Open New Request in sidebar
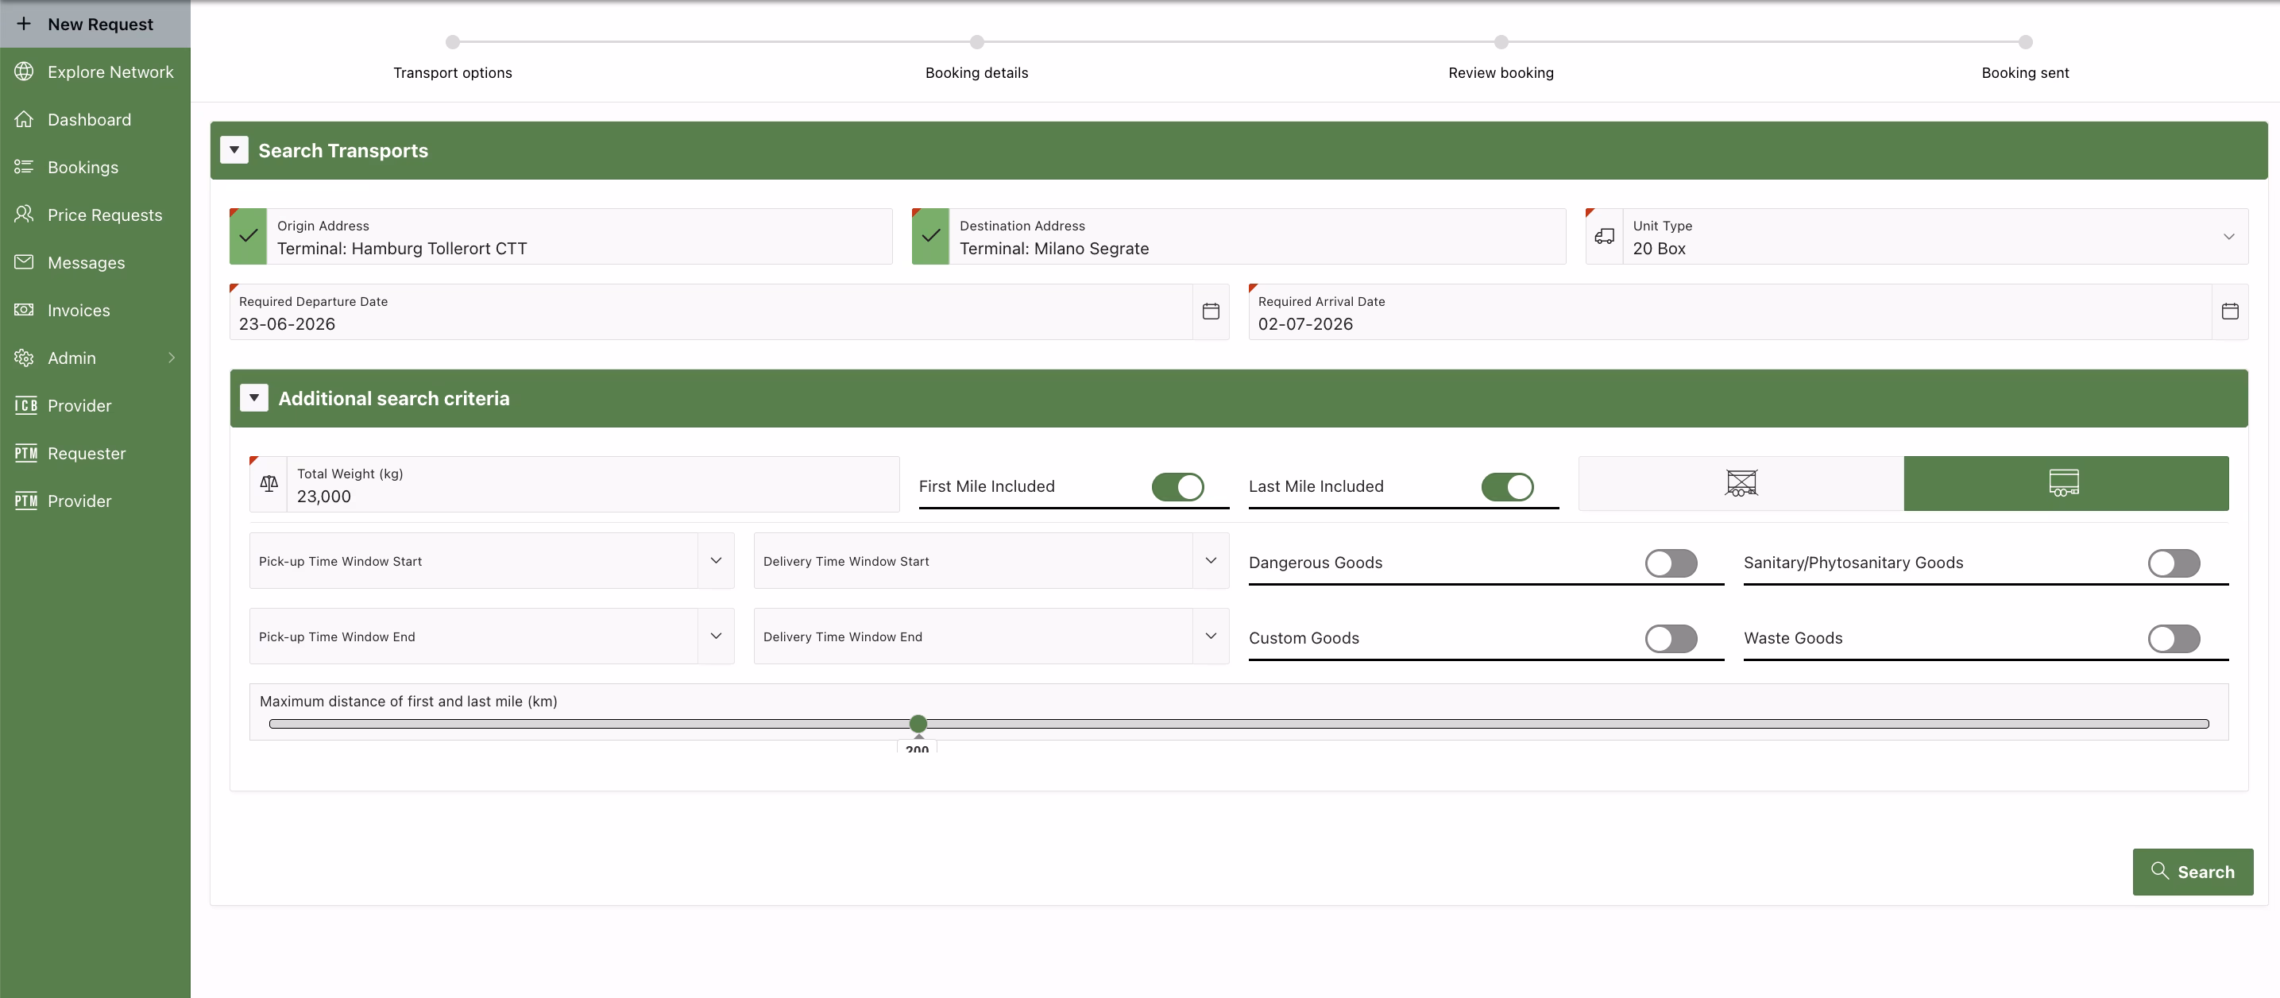The height and width of the screenshot is (998, 2280). click(95, 24)
